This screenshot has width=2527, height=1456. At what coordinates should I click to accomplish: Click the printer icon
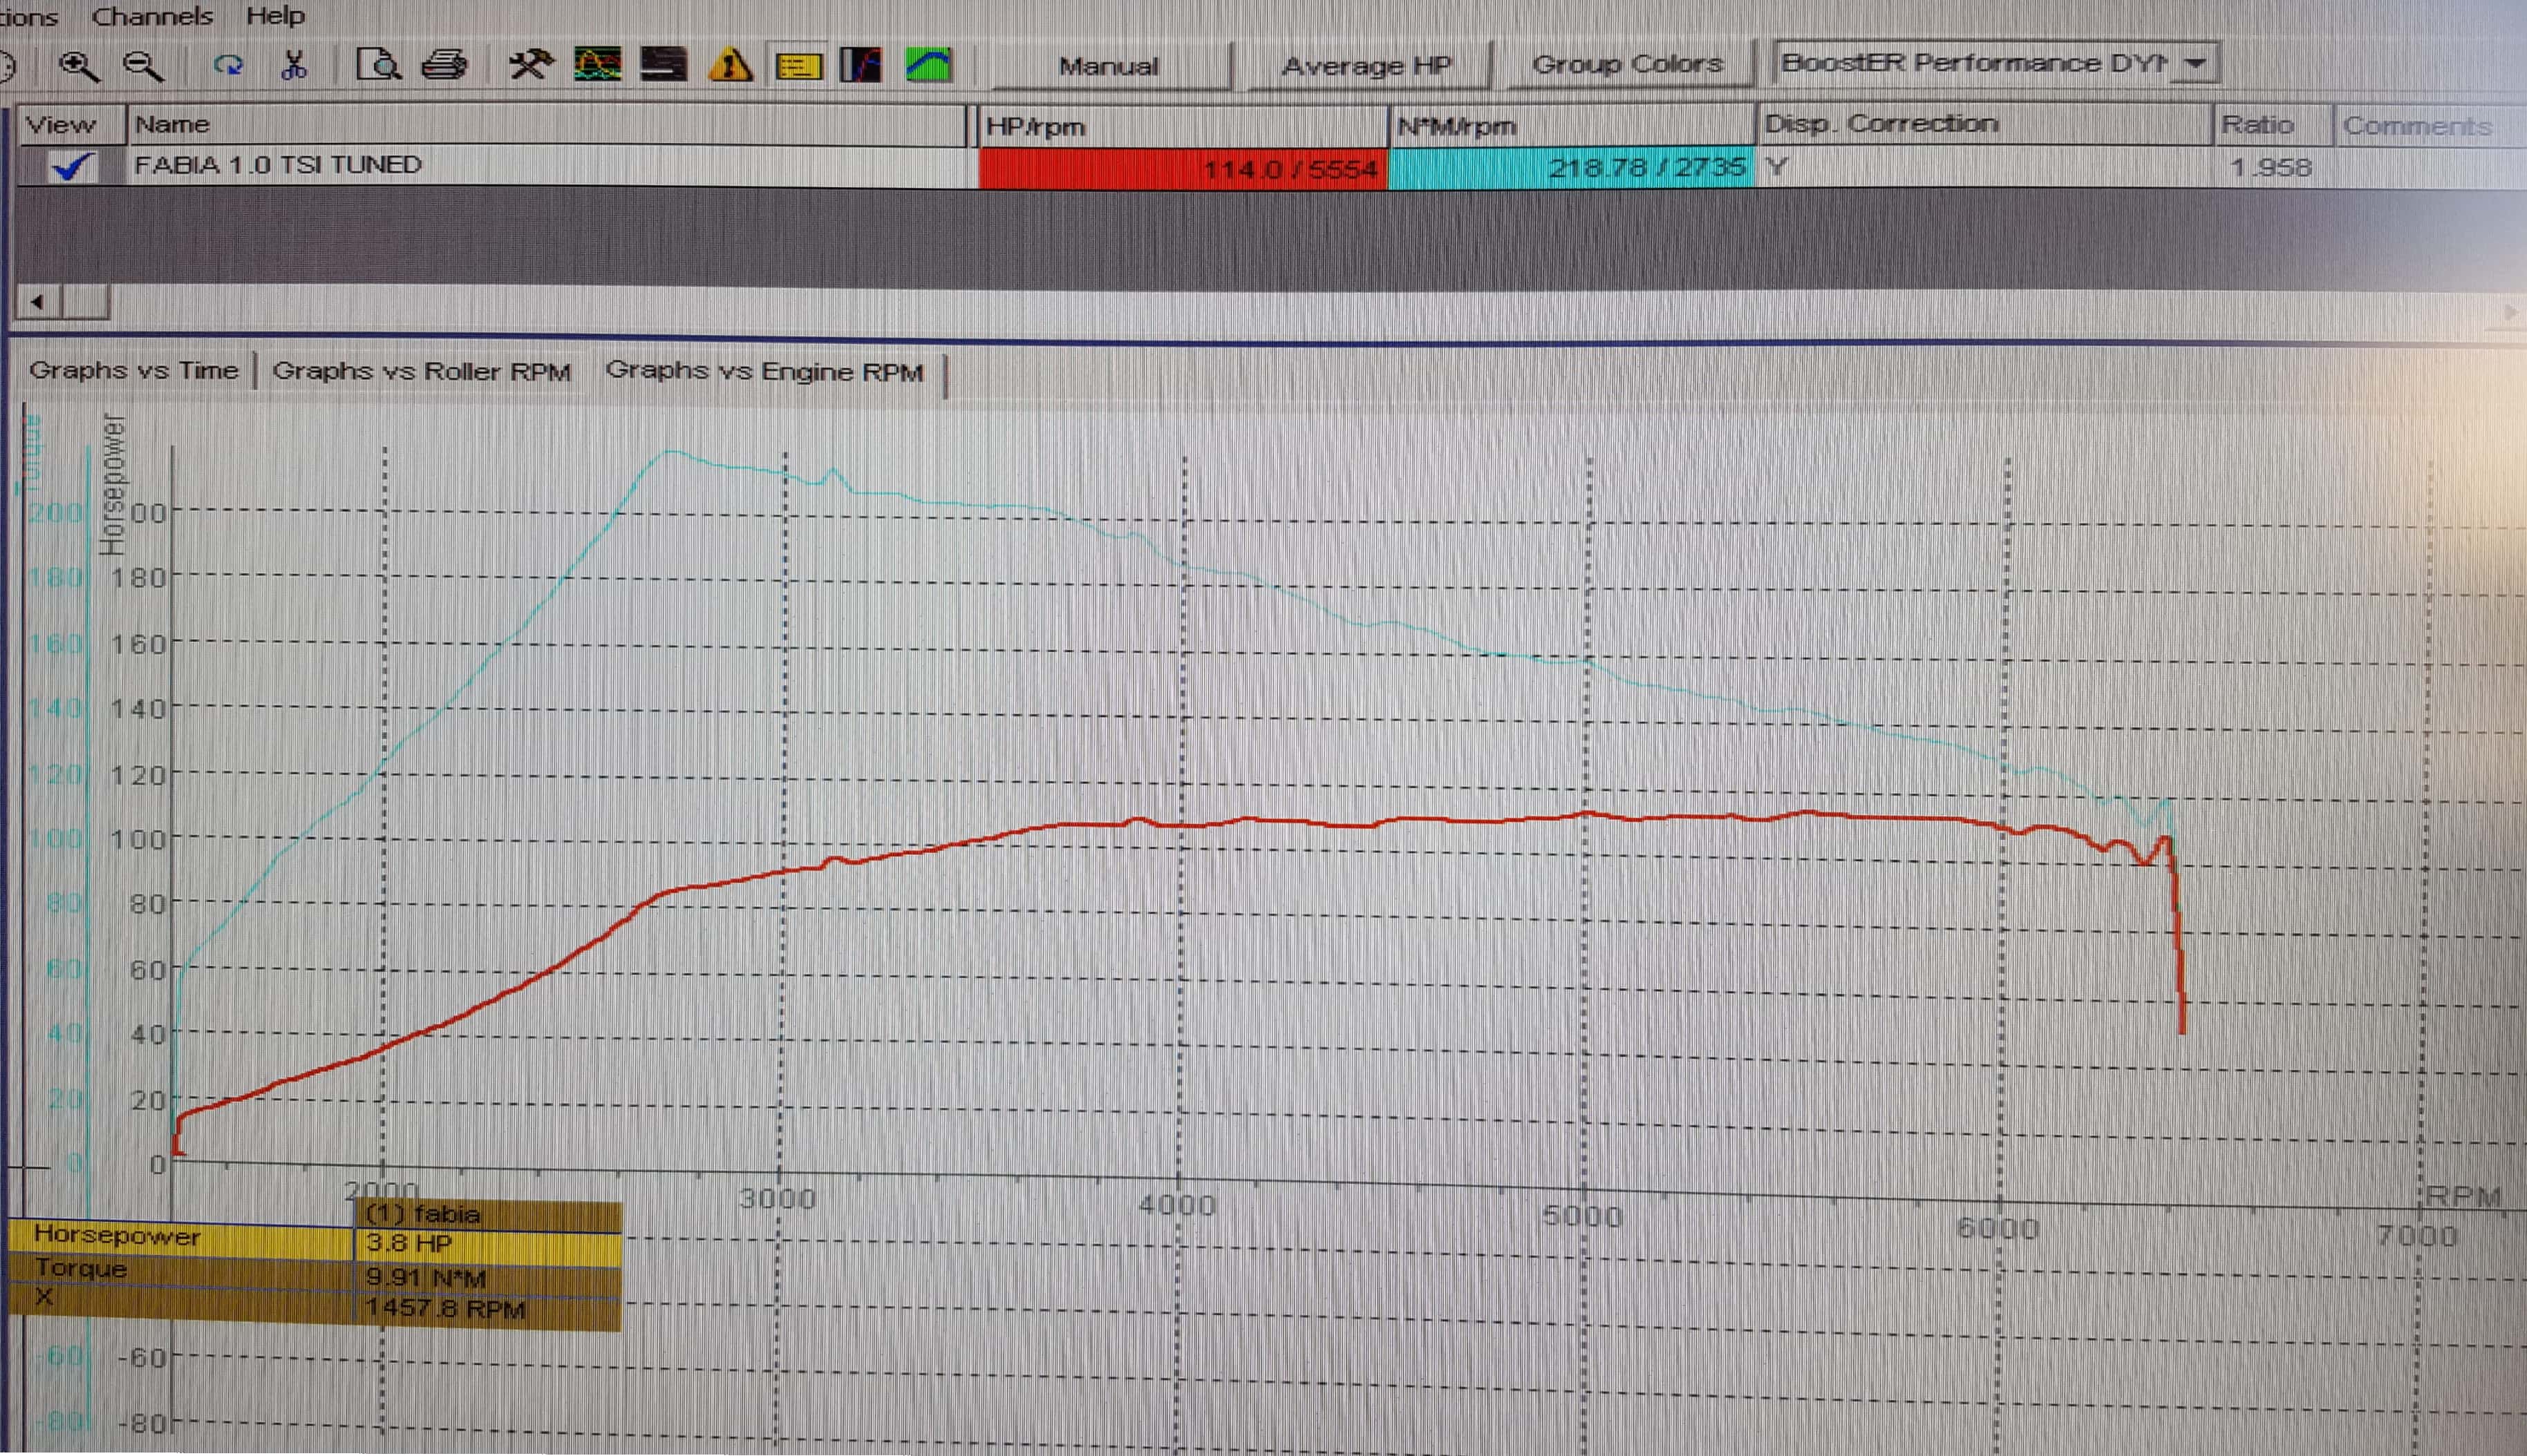[444, 66]
